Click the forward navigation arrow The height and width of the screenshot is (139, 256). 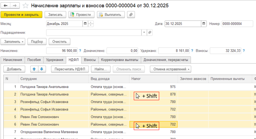[15, 5]
